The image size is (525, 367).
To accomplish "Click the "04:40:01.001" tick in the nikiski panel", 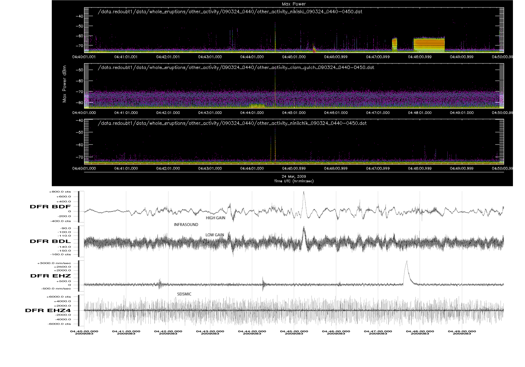I will [84, 57].
